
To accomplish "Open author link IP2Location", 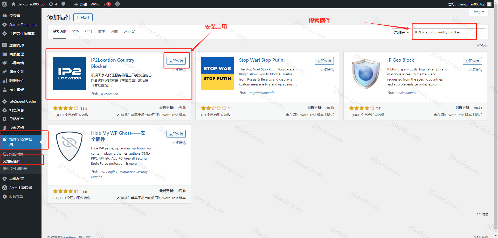I will [x=109, y=94].
